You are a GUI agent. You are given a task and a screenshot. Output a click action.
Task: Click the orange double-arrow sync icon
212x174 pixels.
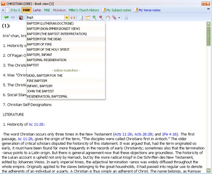(73, 17)
